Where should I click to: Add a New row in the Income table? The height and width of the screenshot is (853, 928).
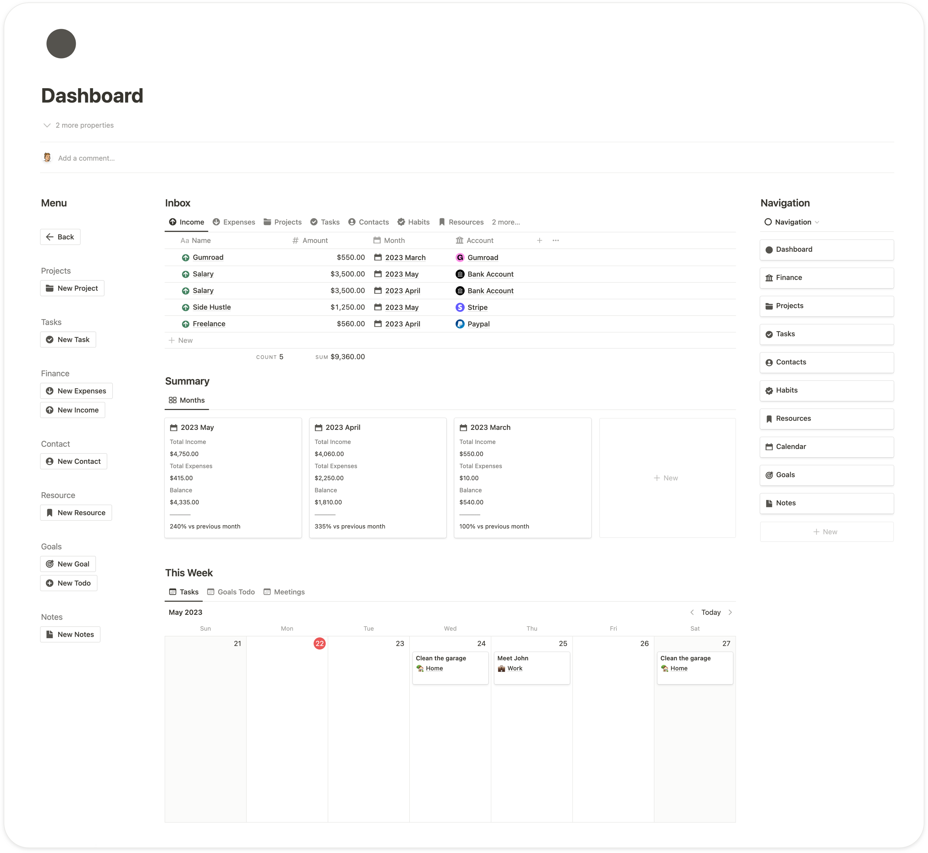(x=181, y=340)
